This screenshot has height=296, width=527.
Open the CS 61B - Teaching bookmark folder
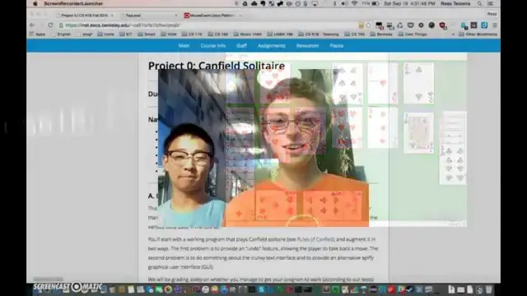click(x=319, y=35)
